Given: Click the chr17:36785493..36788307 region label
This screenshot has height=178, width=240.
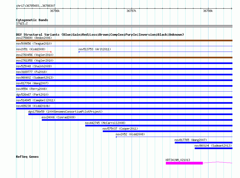Looking at the screenshot, I should click(36, 6).
